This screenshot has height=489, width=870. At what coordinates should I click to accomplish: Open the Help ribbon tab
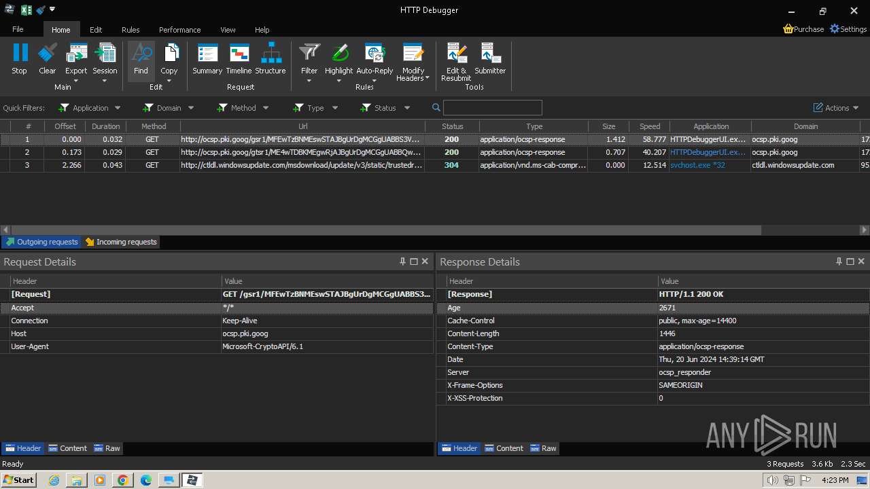coord(262,30)
